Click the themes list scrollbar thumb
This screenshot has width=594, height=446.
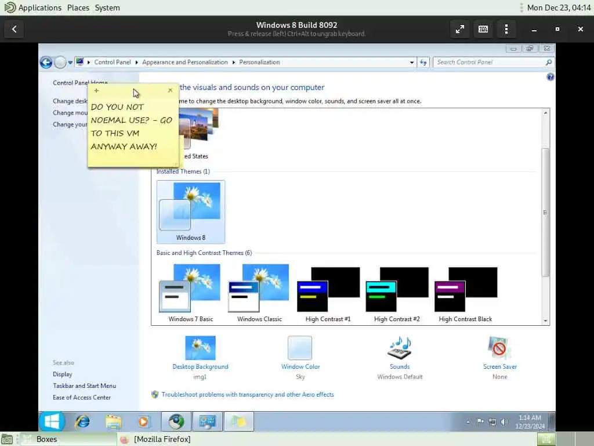[545, 212]
